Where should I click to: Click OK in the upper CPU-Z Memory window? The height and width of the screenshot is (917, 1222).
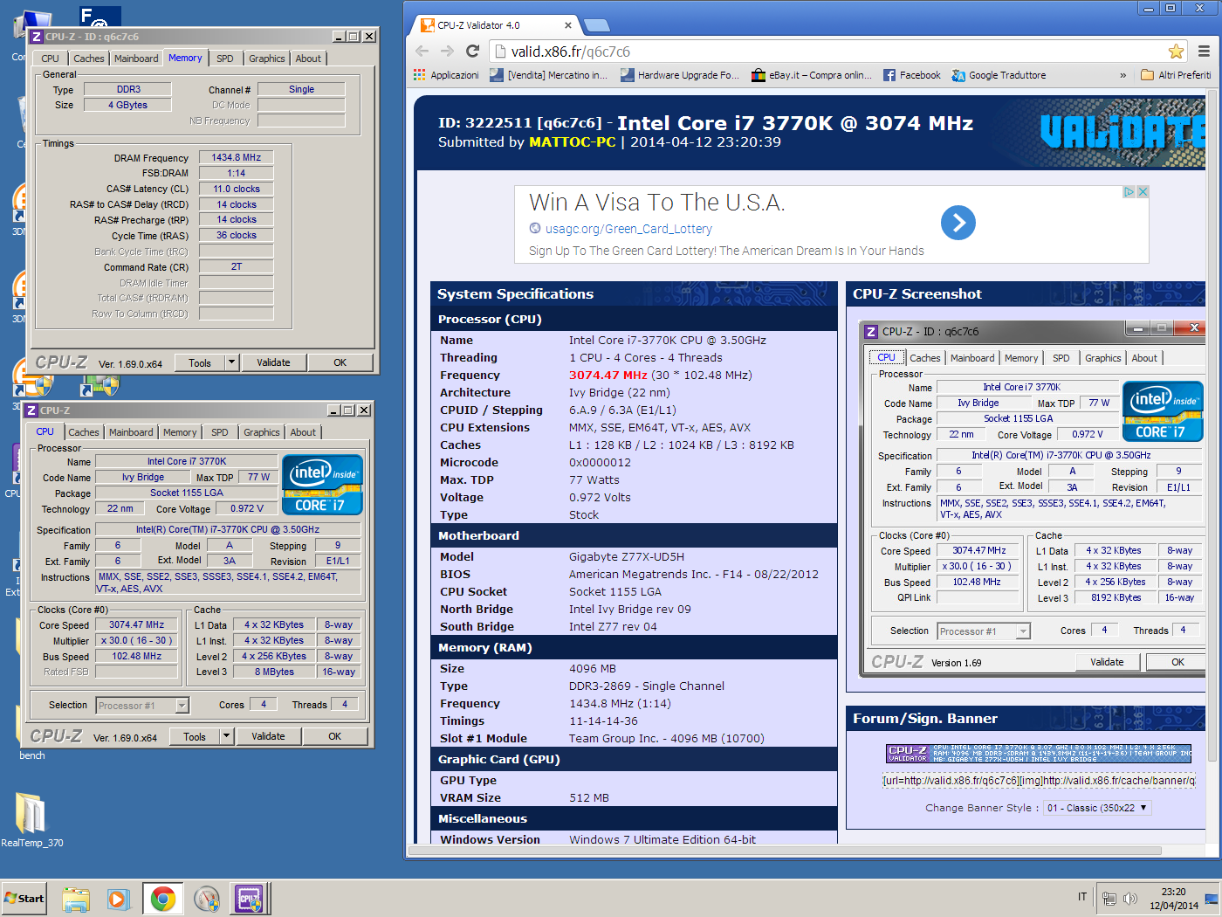point(340,362)
